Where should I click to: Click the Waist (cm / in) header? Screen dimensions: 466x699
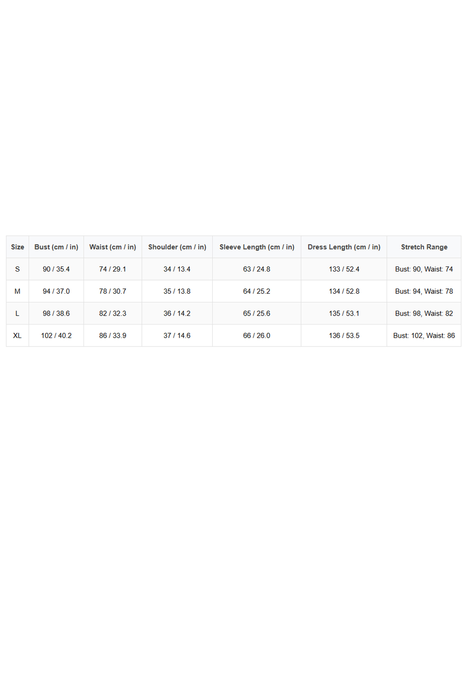113,247
